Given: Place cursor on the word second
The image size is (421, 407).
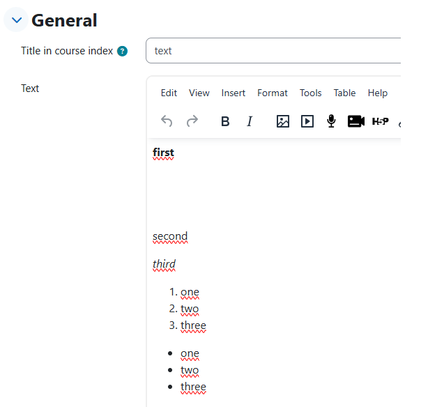Looking at the screenshot, I should (170, 236).
